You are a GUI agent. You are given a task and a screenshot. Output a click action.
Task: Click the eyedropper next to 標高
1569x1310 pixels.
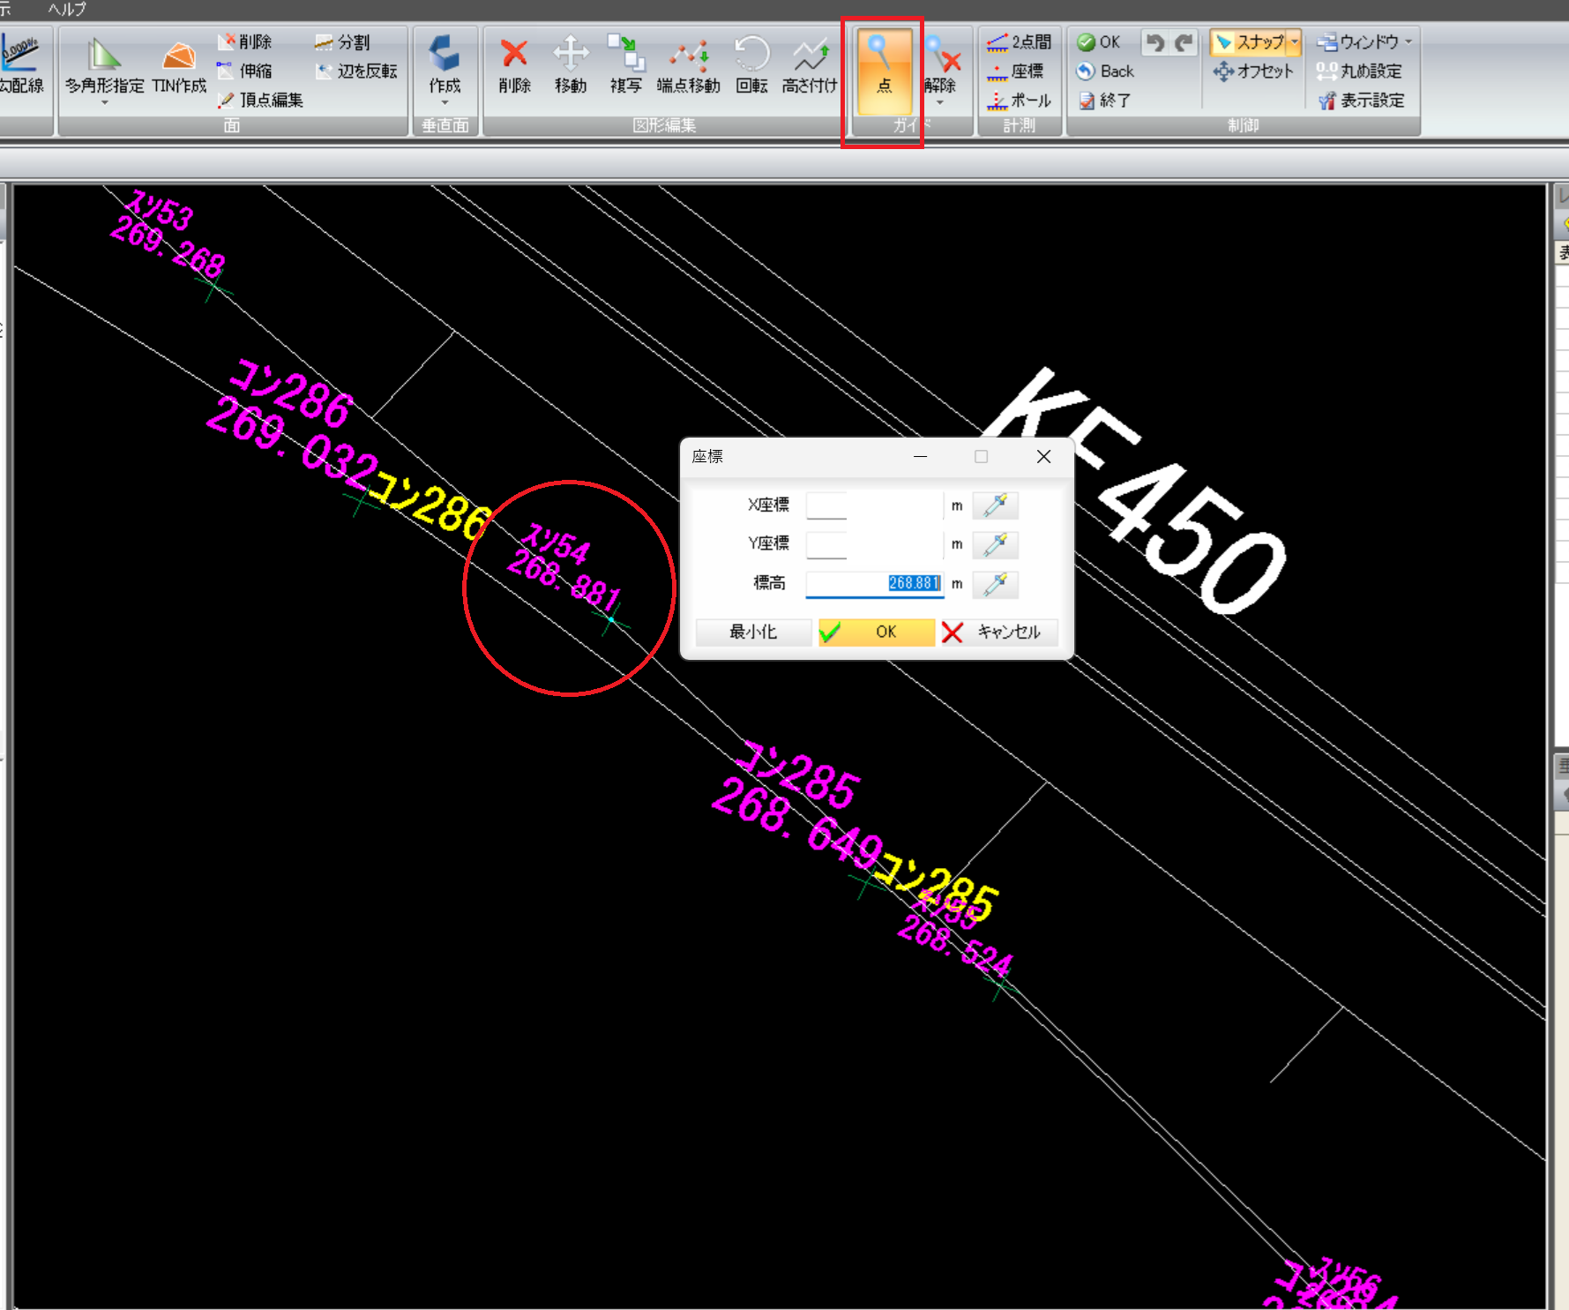[995, 583]
